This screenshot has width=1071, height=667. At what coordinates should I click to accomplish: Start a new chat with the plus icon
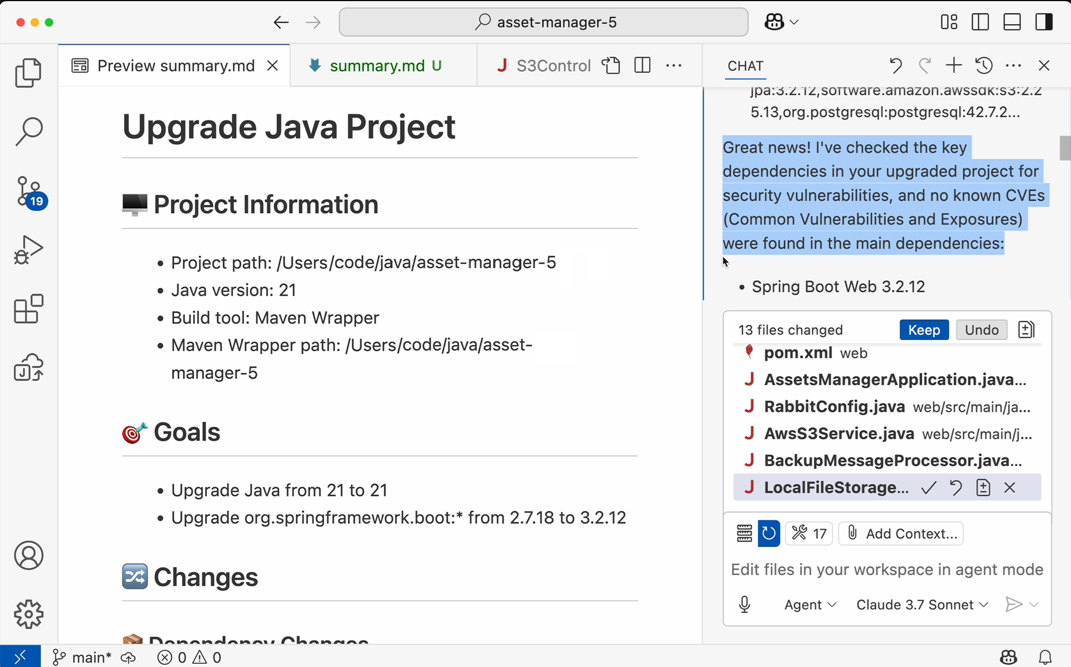953,65
